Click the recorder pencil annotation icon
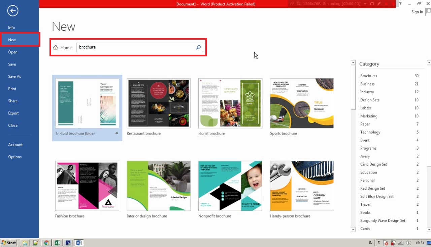This screenshot has height=247, width=431. 379,4
